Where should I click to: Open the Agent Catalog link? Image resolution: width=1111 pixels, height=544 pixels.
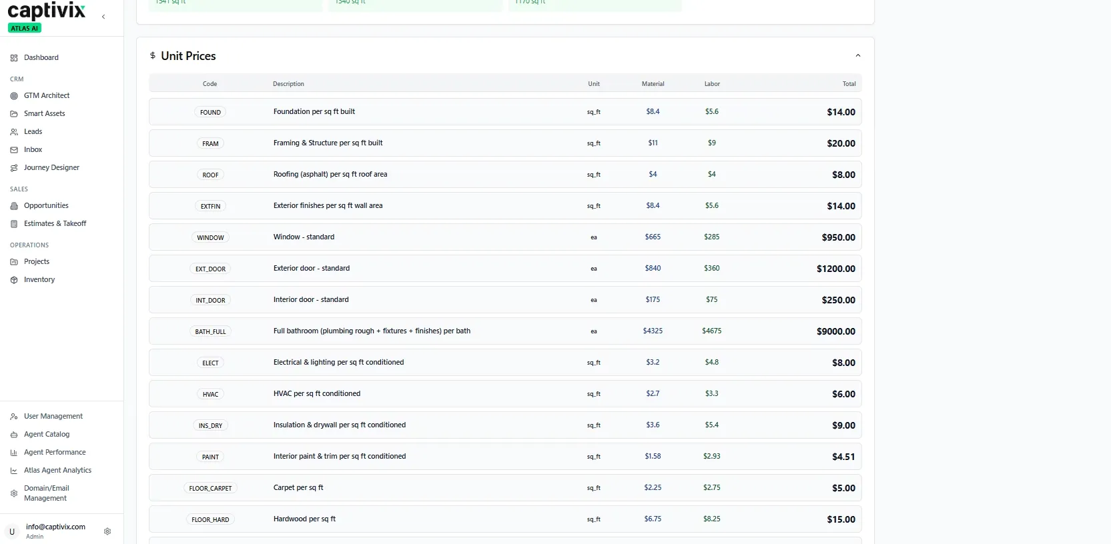[47, 434]
